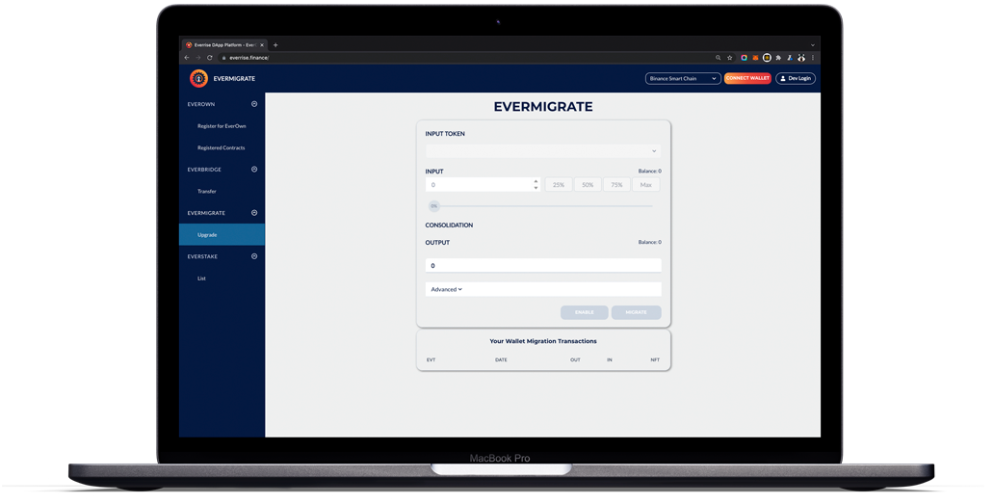Open the colorful ring browser extension
Screen dimensions: 994x504
[745, 58]
